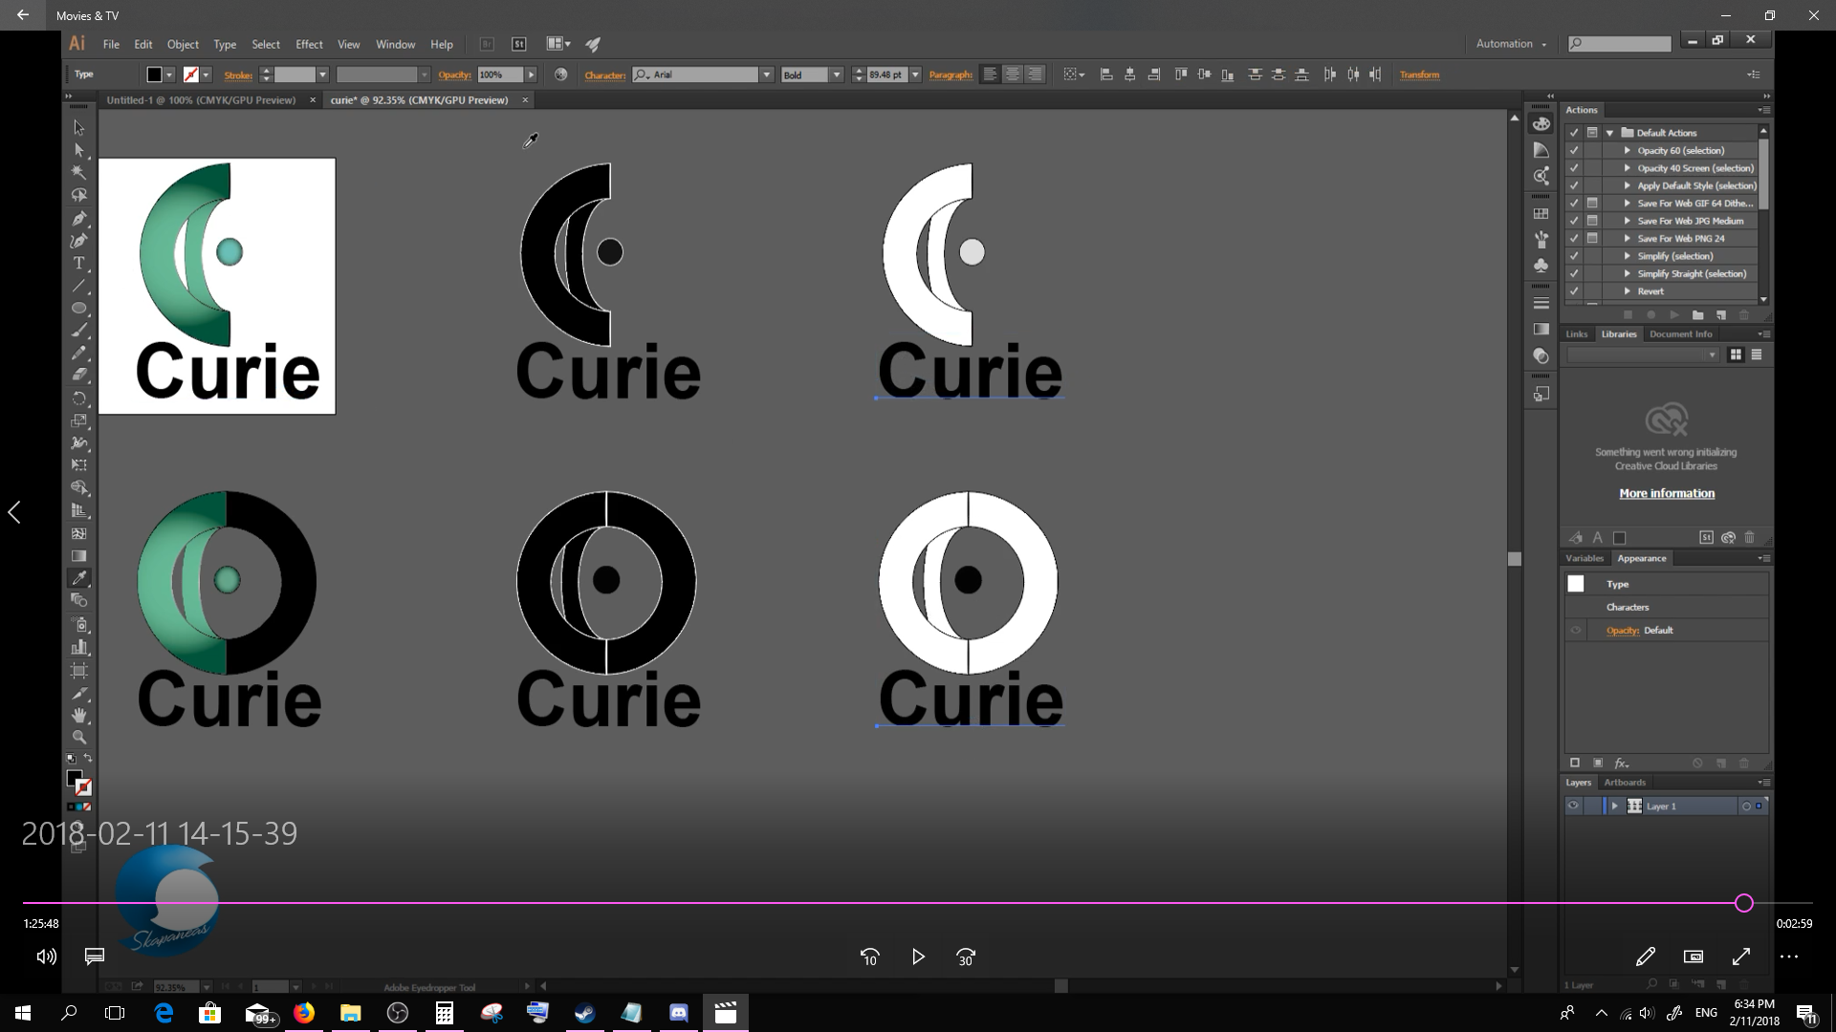
Task: Collapse the Default Actions folder
Action: (x=1610, y=133)
